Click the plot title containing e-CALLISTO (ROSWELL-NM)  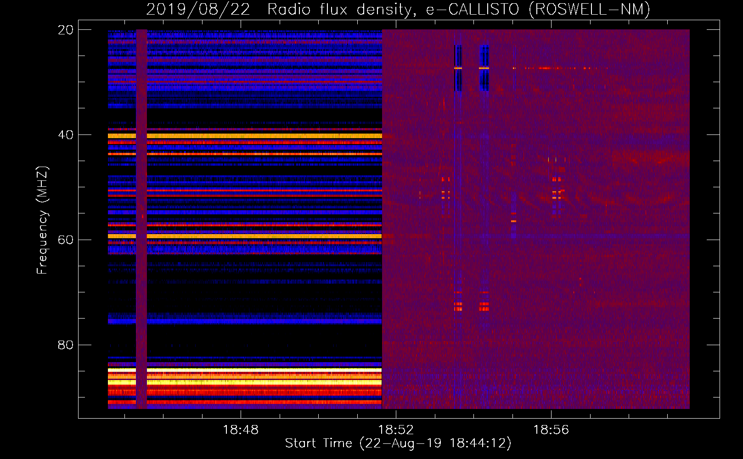coord(398,9)
